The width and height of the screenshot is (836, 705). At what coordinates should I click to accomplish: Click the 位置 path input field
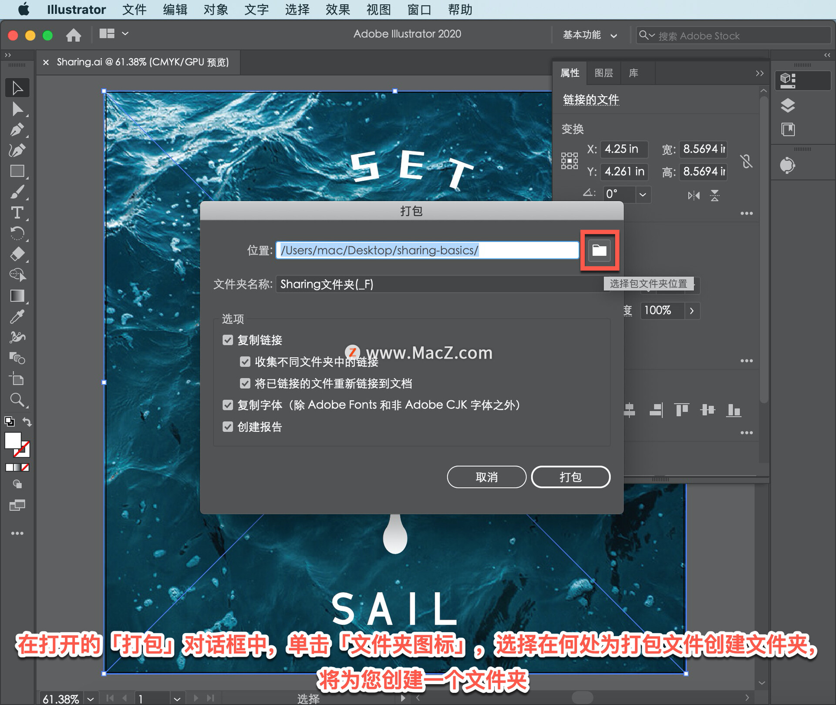pos(427,250)
